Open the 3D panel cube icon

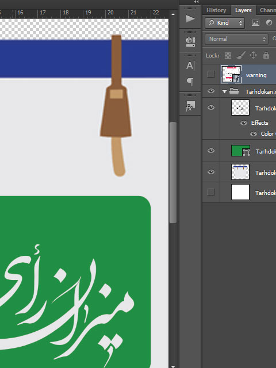190,42
